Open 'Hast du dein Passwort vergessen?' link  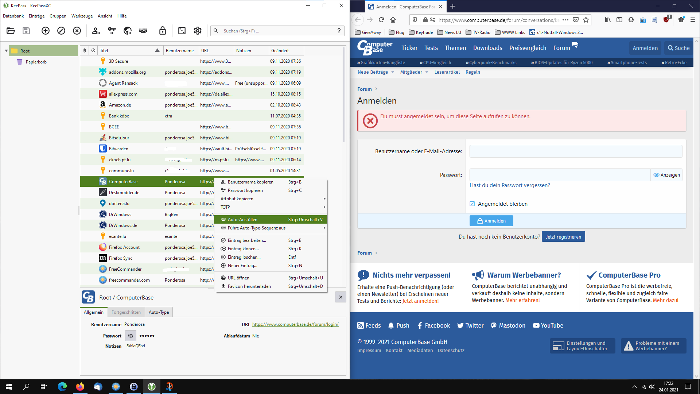(510, 185)
